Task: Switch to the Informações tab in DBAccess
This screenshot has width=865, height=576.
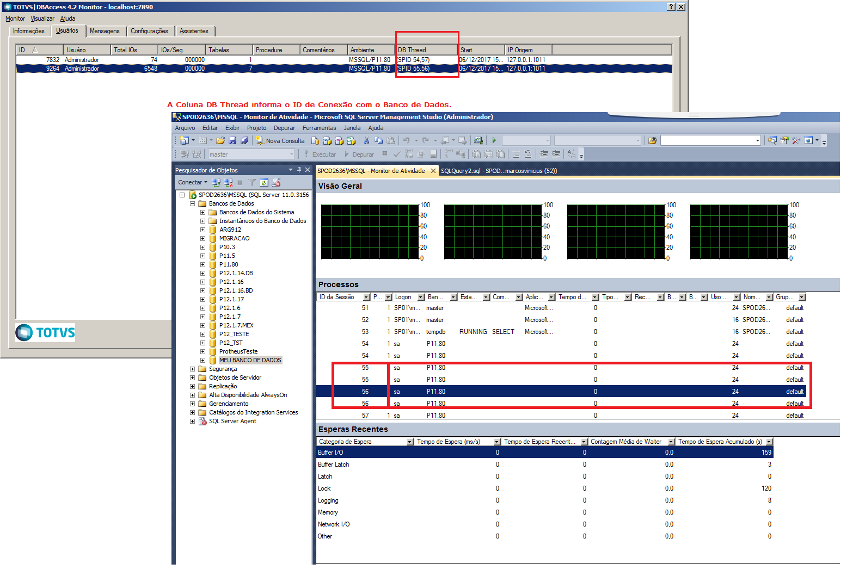Action: [x=29, y=31]
